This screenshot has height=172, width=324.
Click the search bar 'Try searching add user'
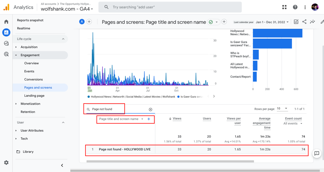(170, 7)
